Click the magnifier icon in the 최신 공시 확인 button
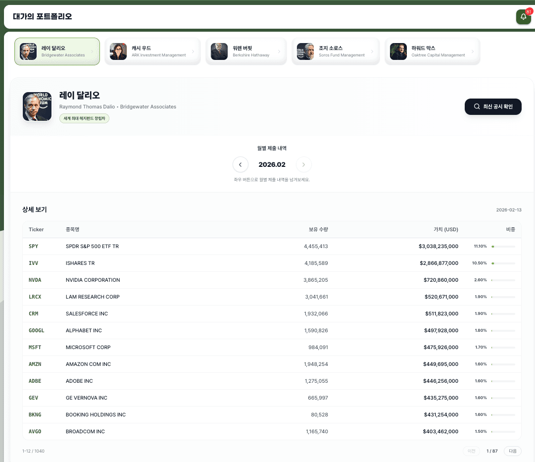Viewport: 535px width, 462px height. [x=477, y=106]
